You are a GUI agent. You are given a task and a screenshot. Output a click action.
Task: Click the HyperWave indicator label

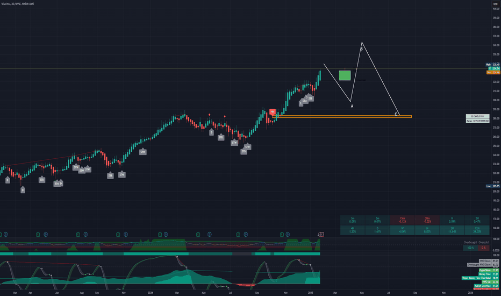point(489,270)
